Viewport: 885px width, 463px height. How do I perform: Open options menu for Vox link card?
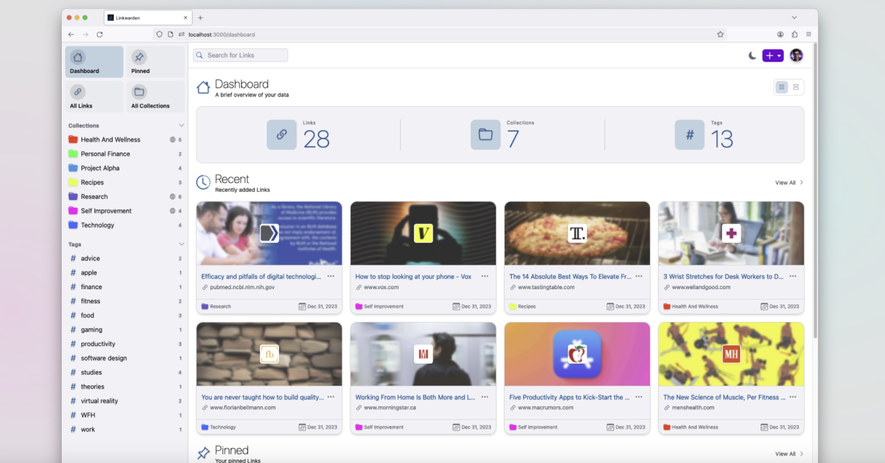pos(485,276)
